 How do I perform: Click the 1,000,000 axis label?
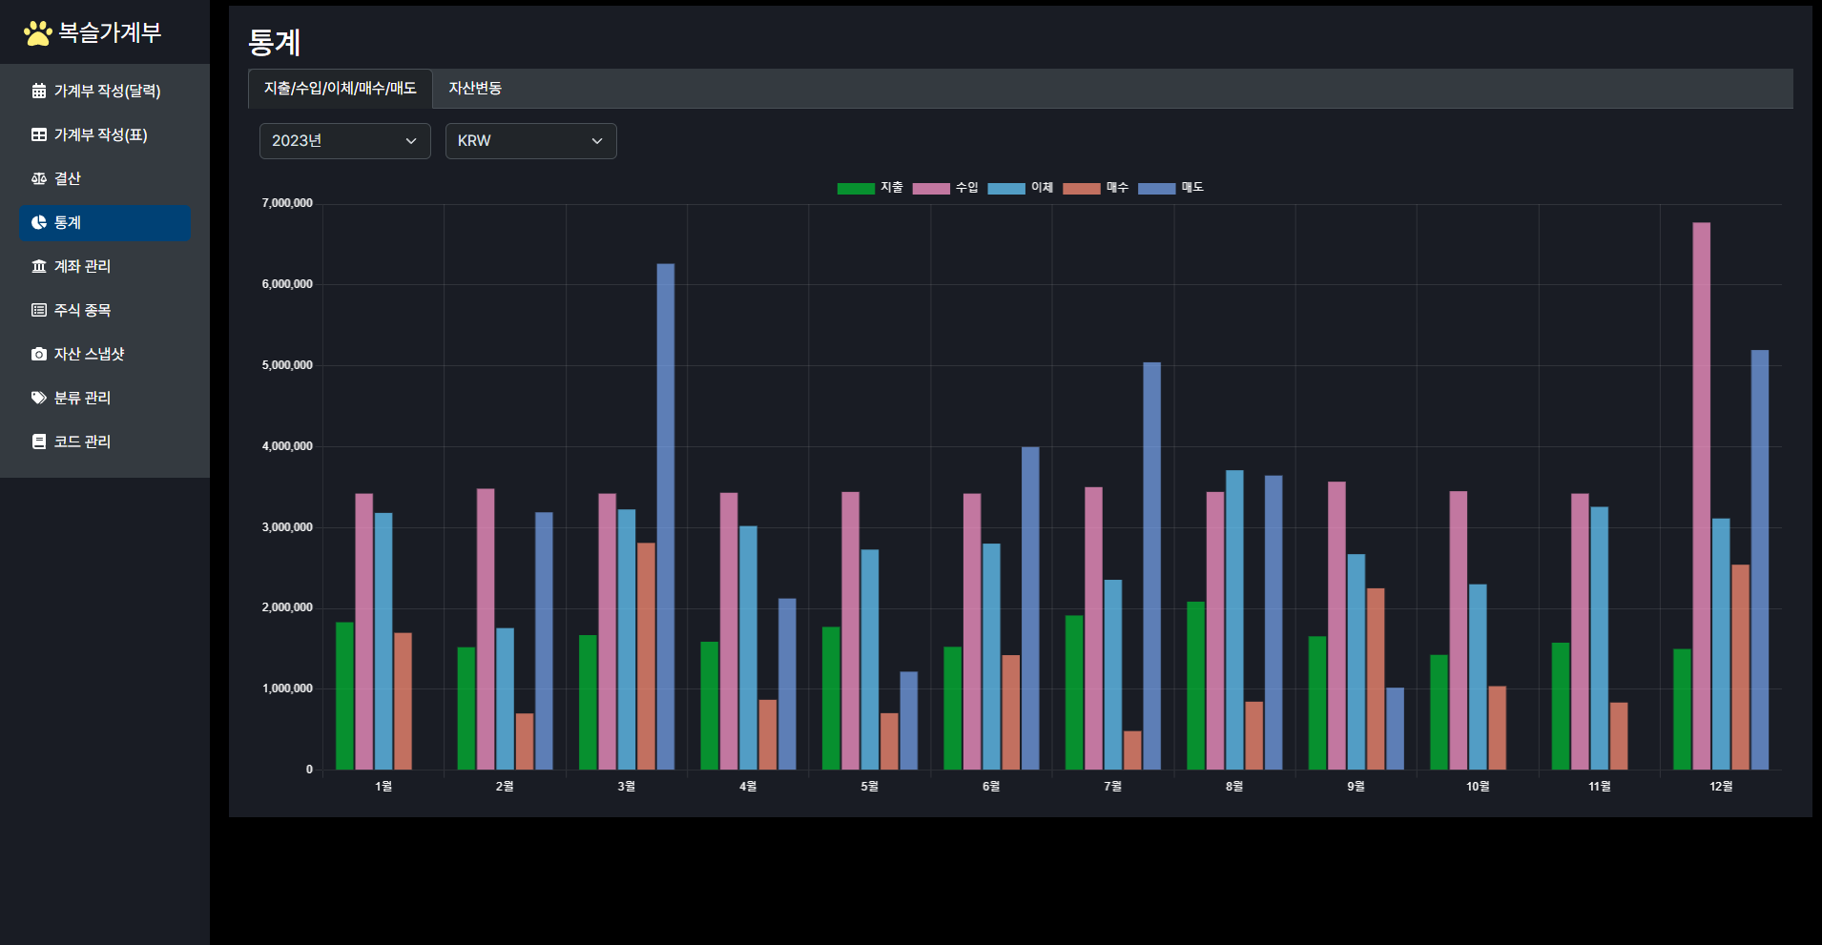[287, 688]
